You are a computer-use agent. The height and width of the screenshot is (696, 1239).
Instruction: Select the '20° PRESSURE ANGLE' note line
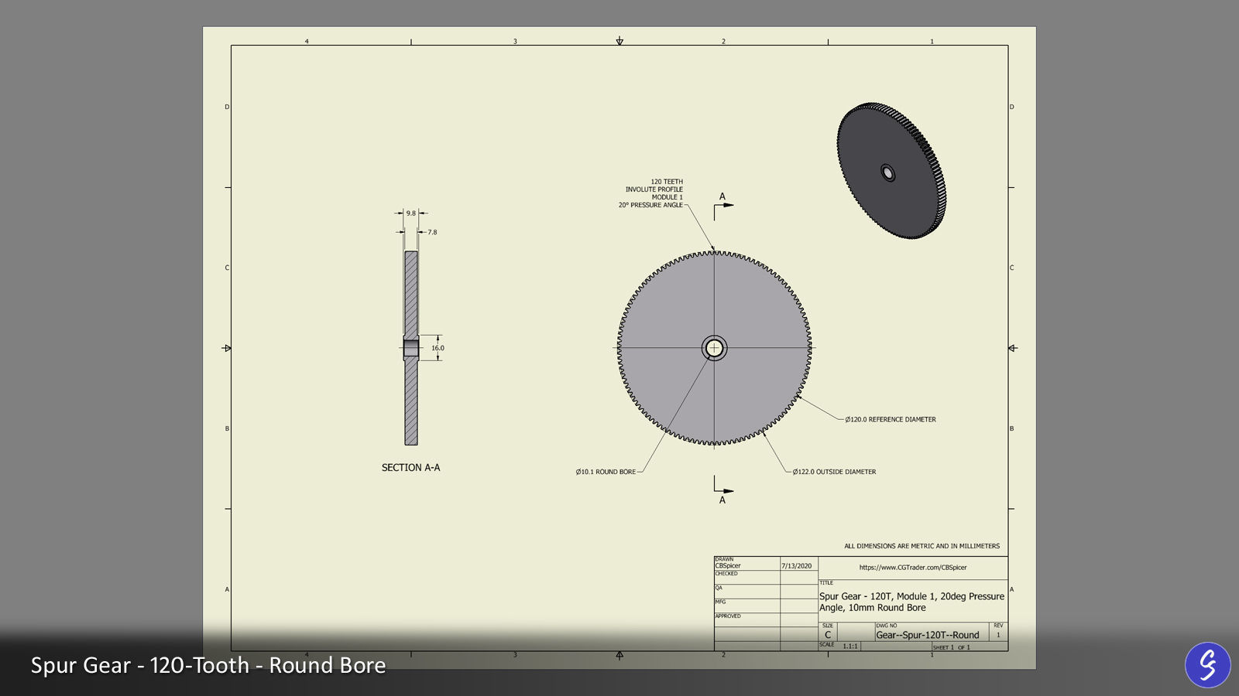[650, 205]
